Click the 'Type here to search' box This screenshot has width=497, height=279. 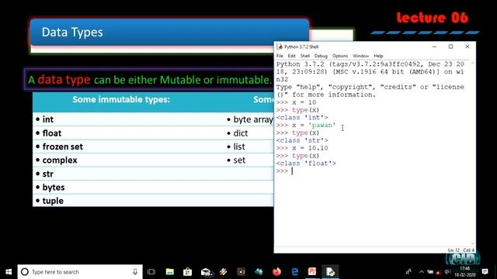(80, 272)
